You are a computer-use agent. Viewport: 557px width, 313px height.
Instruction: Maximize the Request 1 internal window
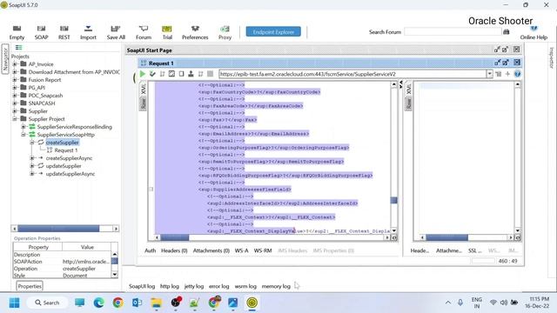click(506, 63)
